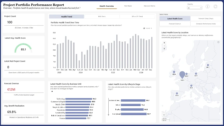Screen dimensions: 224x126
Task: Click the circular refresh/reset icon in the header
Action: pyautogui.click(x=215, y=6)
